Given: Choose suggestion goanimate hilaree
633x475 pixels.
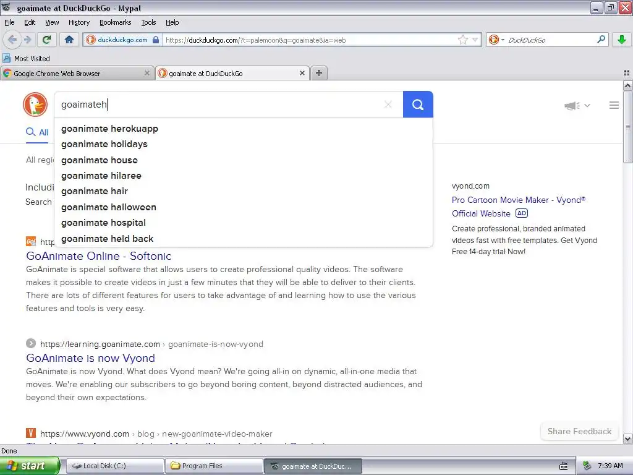Looking at the screenshot, I should 244,176.
